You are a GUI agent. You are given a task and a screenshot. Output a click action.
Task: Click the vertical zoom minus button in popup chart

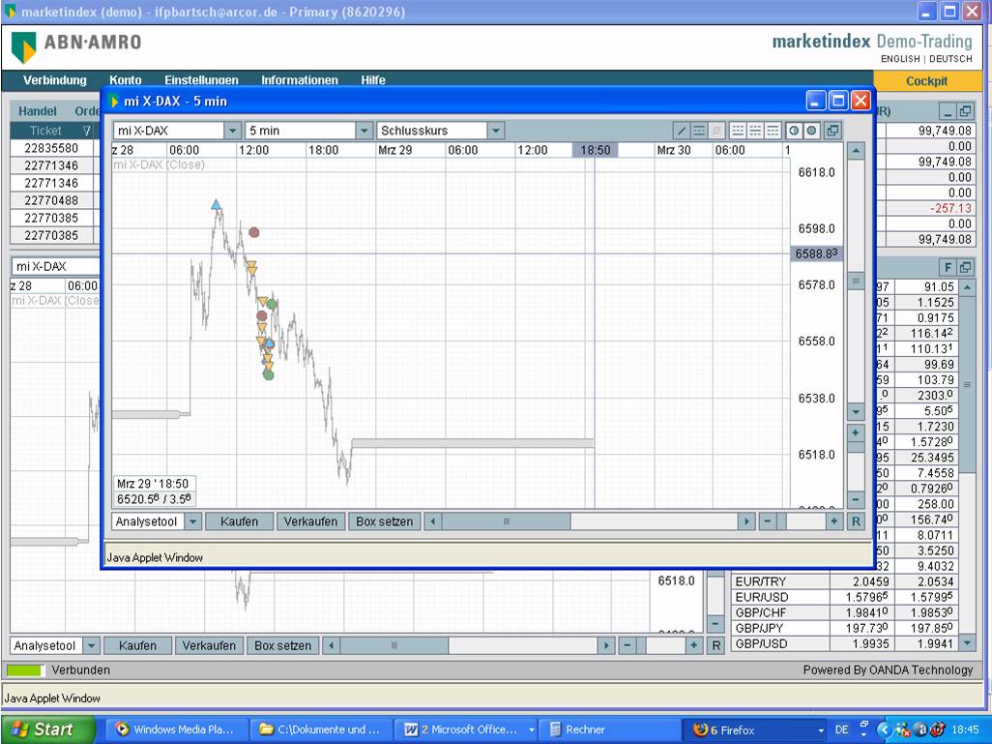[x=856, y=499]
